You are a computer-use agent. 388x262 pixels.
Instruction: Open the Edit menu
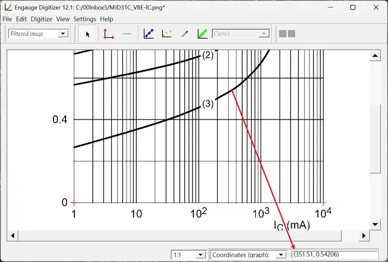[x=21, y=19]
